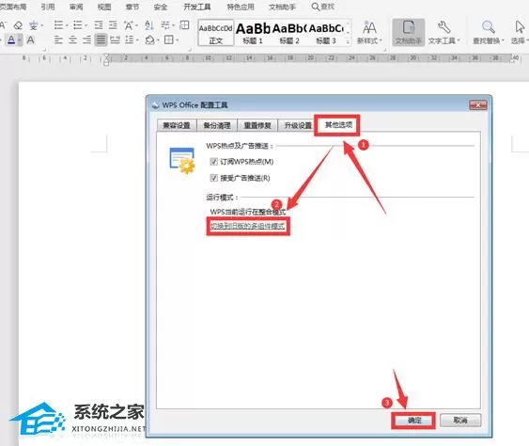This screenshot has width=529, height=446.
Task: Expand the font color dropdown arrow
Action: [x=20, y=40]
